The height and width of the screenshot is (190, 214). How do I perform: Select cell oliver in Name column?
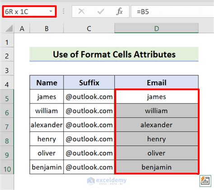(47, 153)
